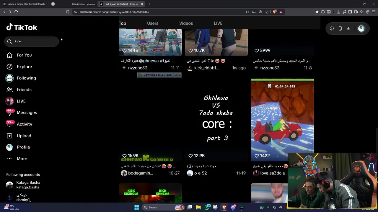The width and height of the screenshot is (378, 212).
Task: Click Download this video button
Action: click(x=156, y=75)
